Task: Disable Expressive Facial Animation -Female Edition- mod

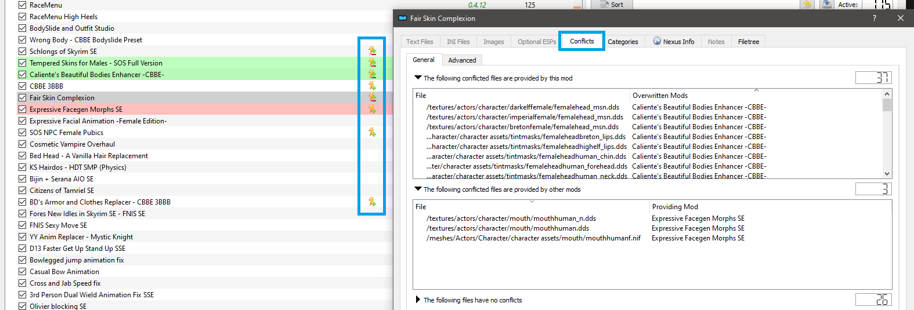Action: coord(22,121)
